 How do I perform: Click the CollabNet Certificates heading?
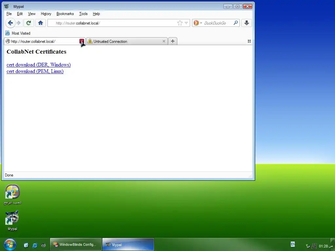pyautogui.click(x=37, y=52)
